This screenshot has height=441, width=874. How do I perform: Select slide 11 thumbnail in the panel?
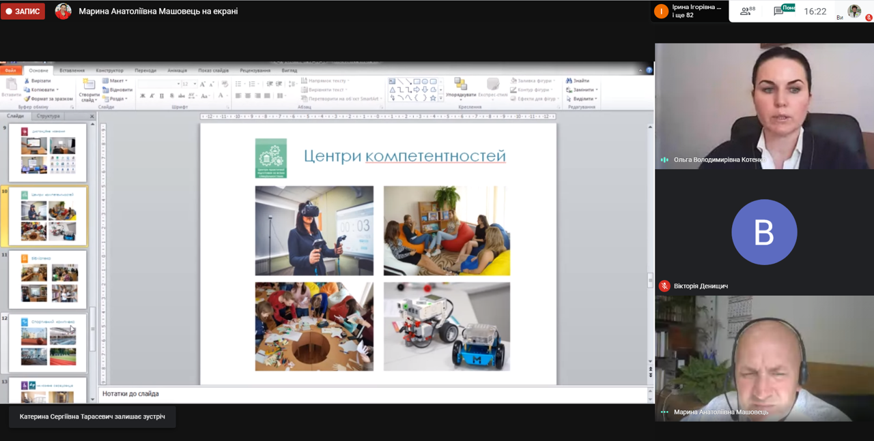tap(48, 279)
